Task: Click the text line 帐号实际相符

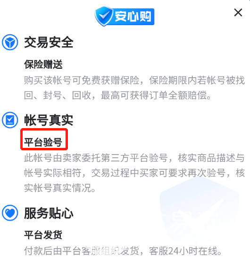Action: click(x=134, y=173)
